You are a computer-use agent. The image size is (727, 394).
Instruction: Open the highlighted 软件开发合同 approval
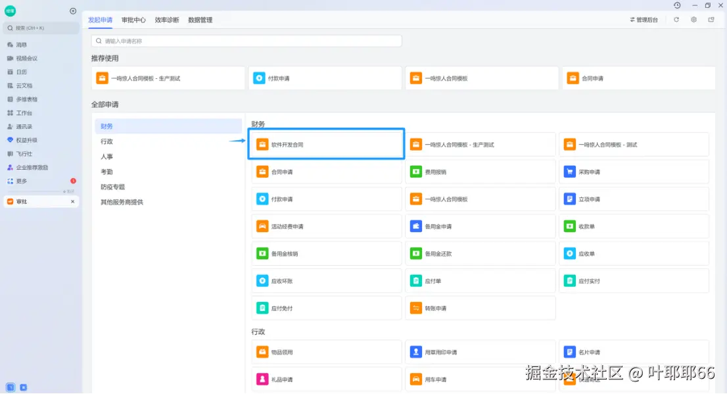coord(326,143)
